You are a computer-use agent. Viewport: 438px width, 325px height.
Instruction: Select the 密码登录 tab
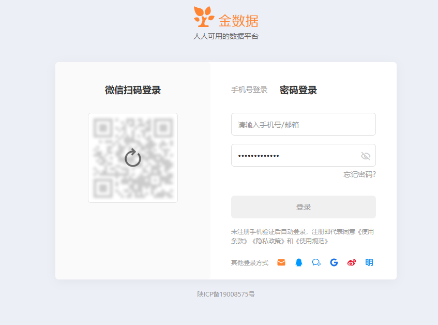(x=298, y=90)
